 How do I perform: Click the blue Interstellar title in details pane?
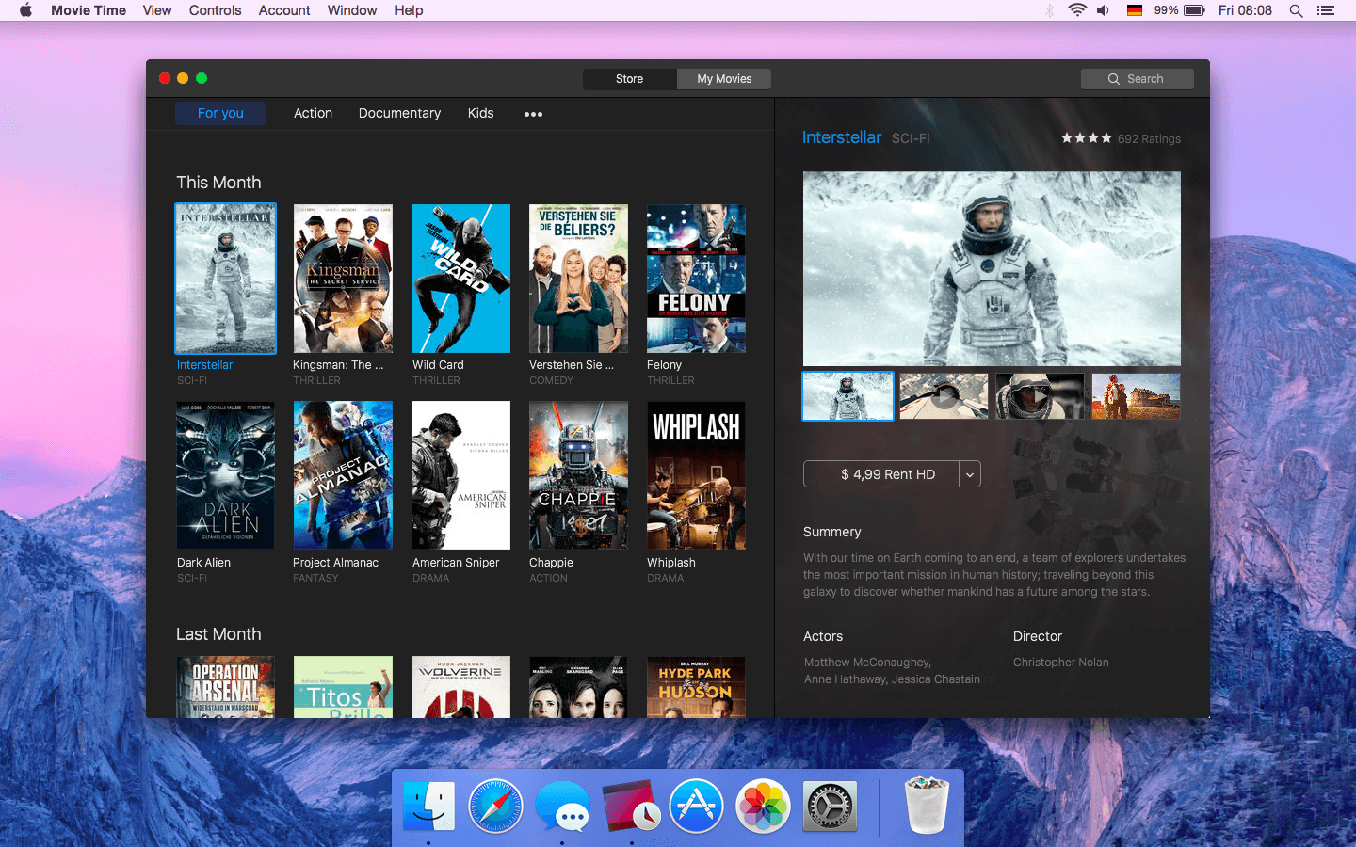842,137
